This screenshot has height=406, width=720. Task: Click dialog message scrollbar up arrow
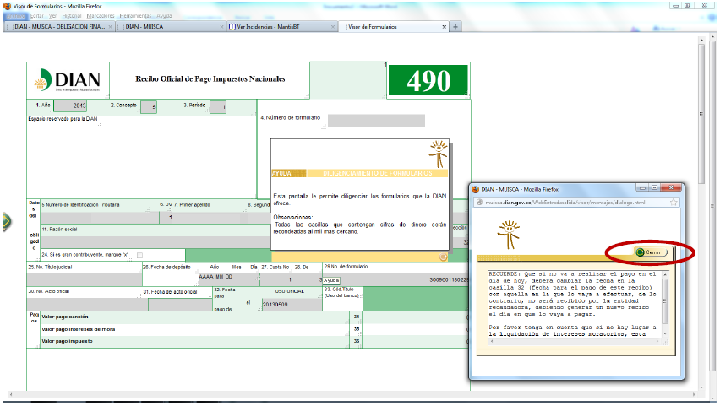(665, 274)
